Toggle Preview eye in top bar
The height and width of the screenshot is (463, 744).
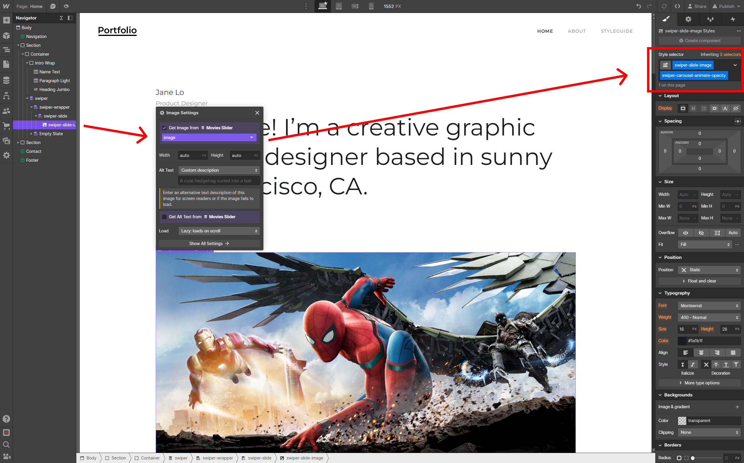(66, 6)
